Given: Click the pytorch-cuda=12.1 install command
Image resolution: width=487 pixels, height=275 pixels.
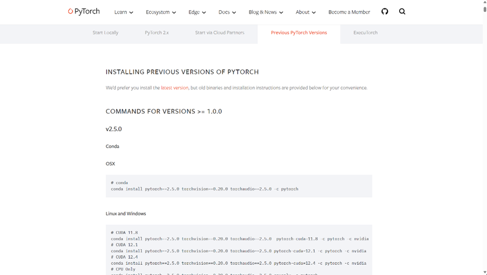Looking at the screenshot, I should click(x=239, y=251).
